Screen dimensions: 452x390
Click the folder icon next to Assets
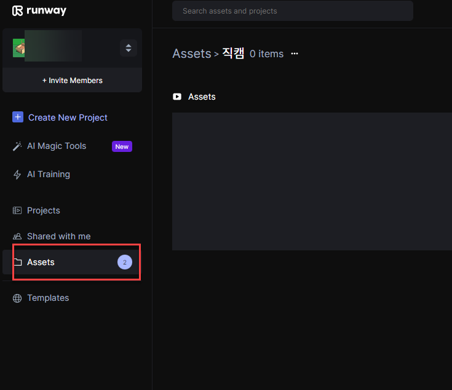17,262
